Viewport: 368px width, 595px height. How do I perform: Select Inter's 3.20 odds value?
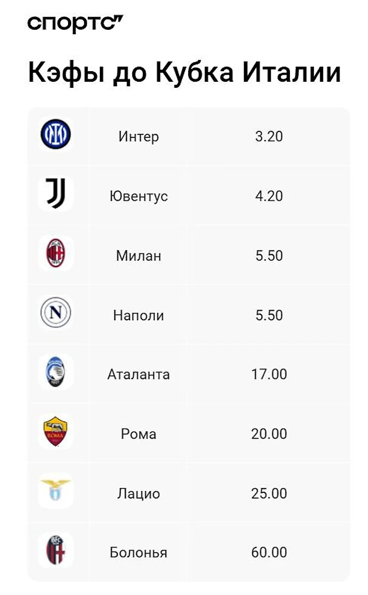point(269,136)
